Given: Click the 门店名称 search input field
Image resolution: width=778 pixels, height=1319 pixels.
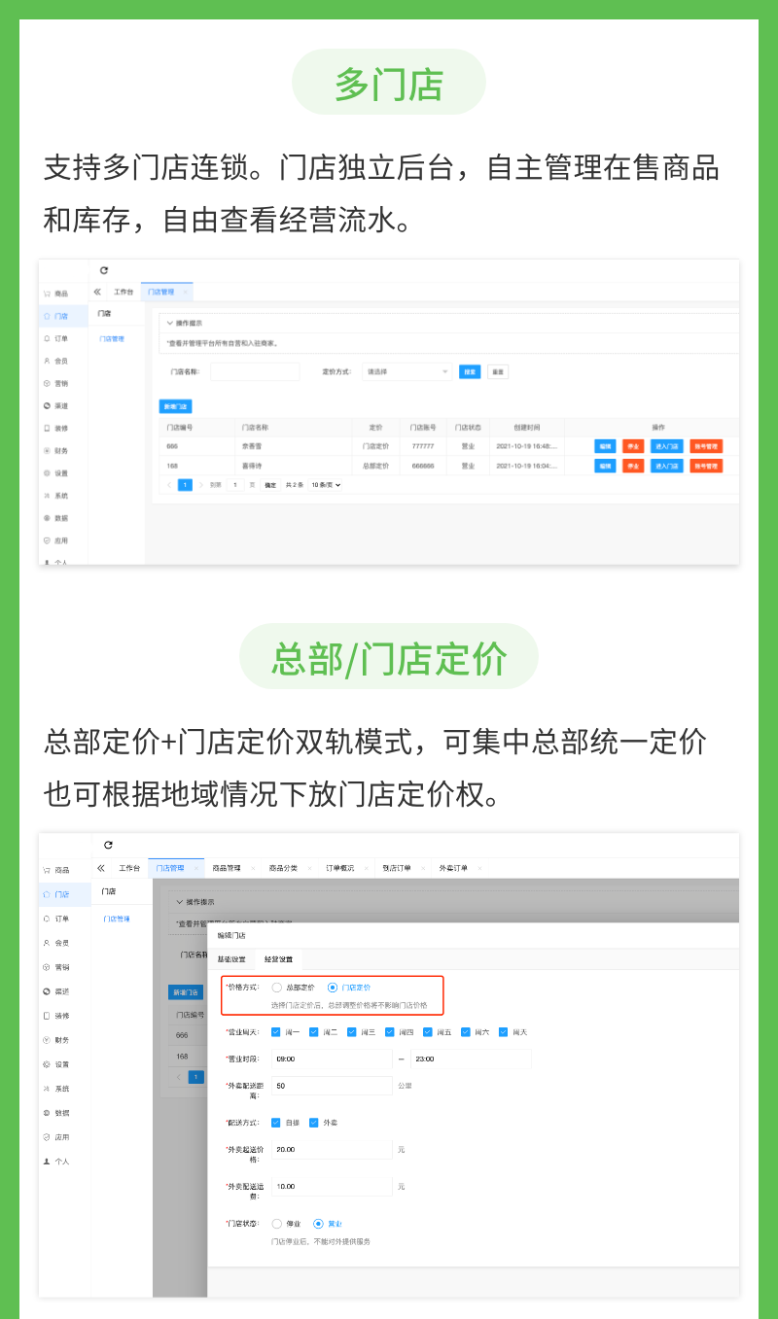Looking at the screenshot, I should [x=255, y=371].
